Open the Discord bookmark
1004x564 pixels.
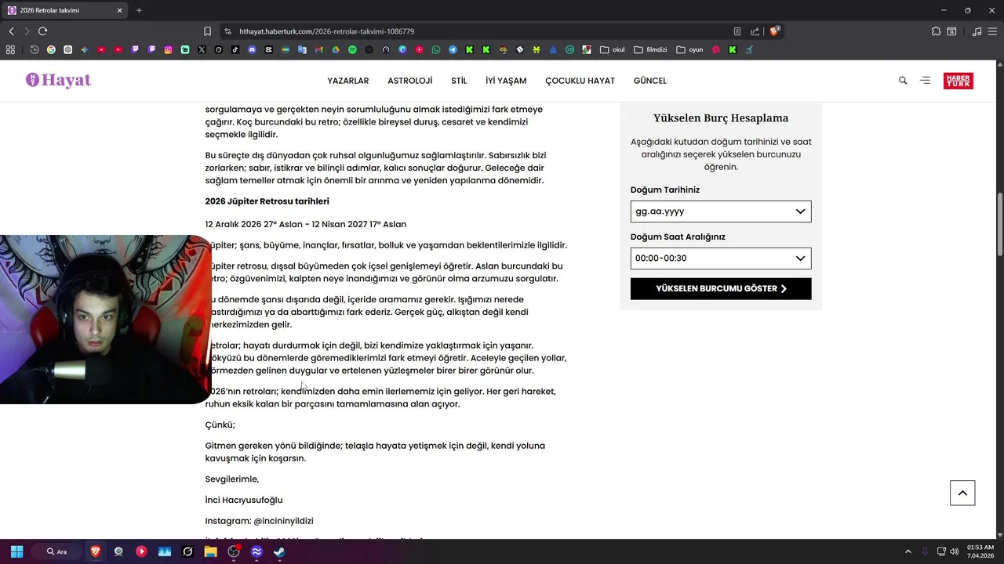tap(252, 49)
